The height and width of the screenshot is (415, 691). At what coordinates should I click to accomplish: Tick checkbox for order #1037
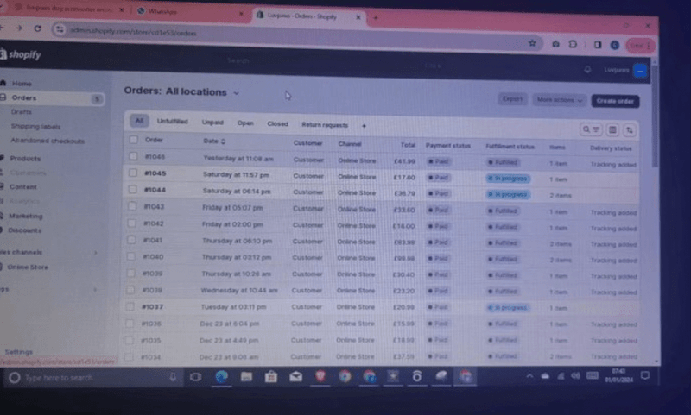(130, 306)
